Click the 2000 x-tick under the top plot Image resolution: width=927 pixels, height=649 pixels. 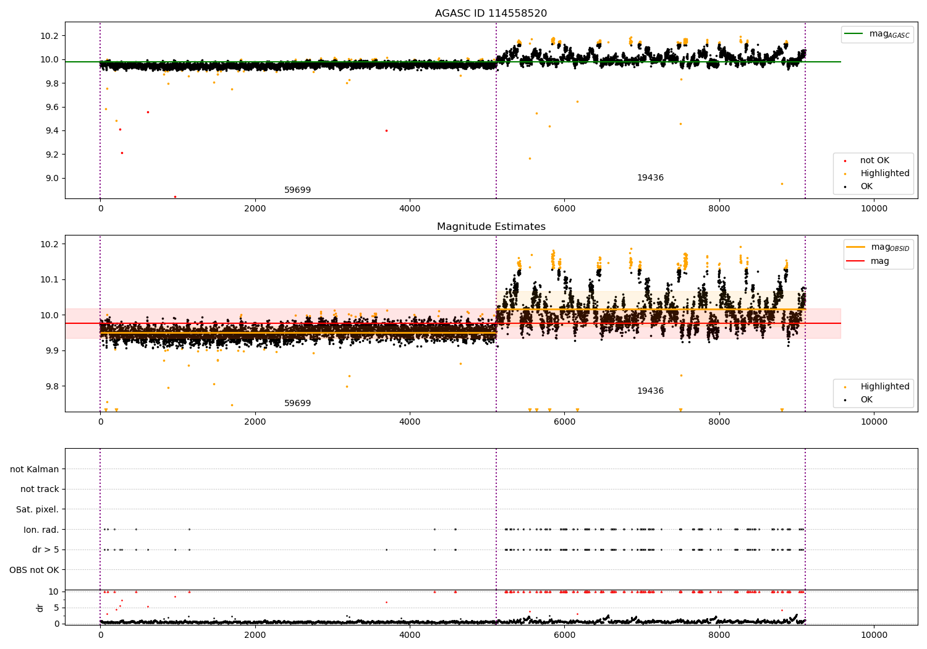click(x=255, y=209)
